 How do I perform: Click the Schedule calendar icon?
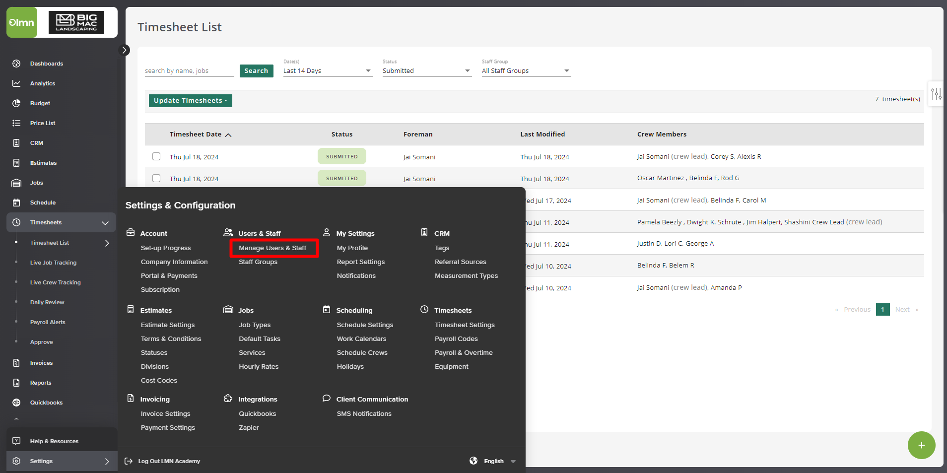coord(16,203)
